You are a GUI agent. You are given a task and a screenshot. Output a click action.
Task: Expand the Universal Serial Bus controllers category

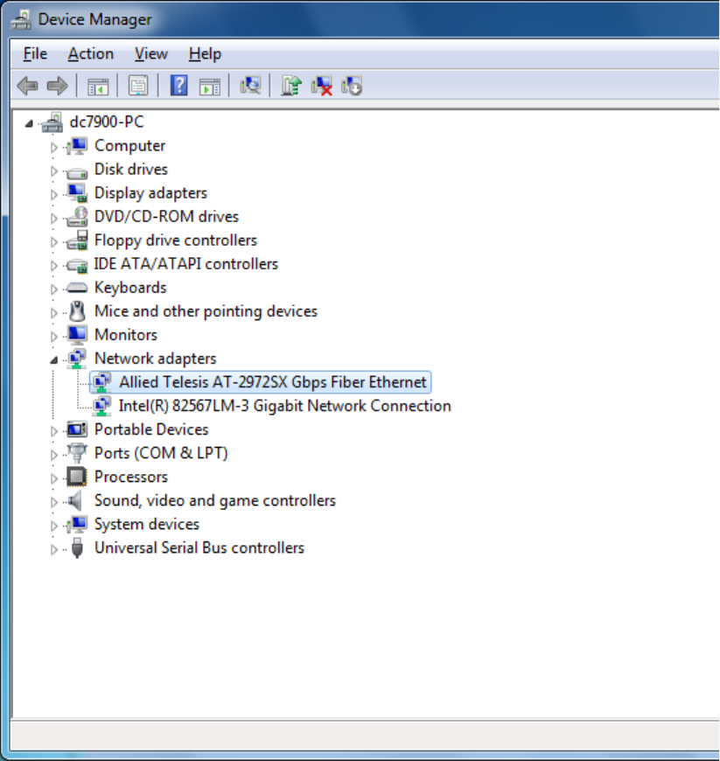(54, 549)
